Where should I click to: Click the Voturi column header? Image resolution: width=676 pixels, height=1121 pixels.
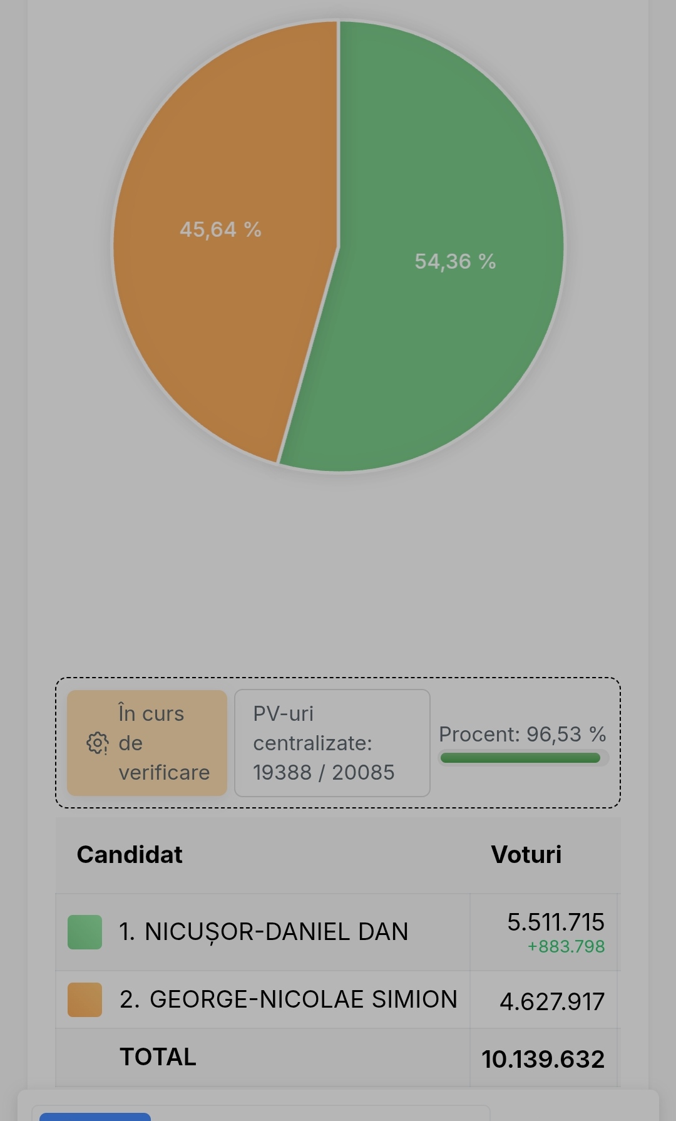526,855
